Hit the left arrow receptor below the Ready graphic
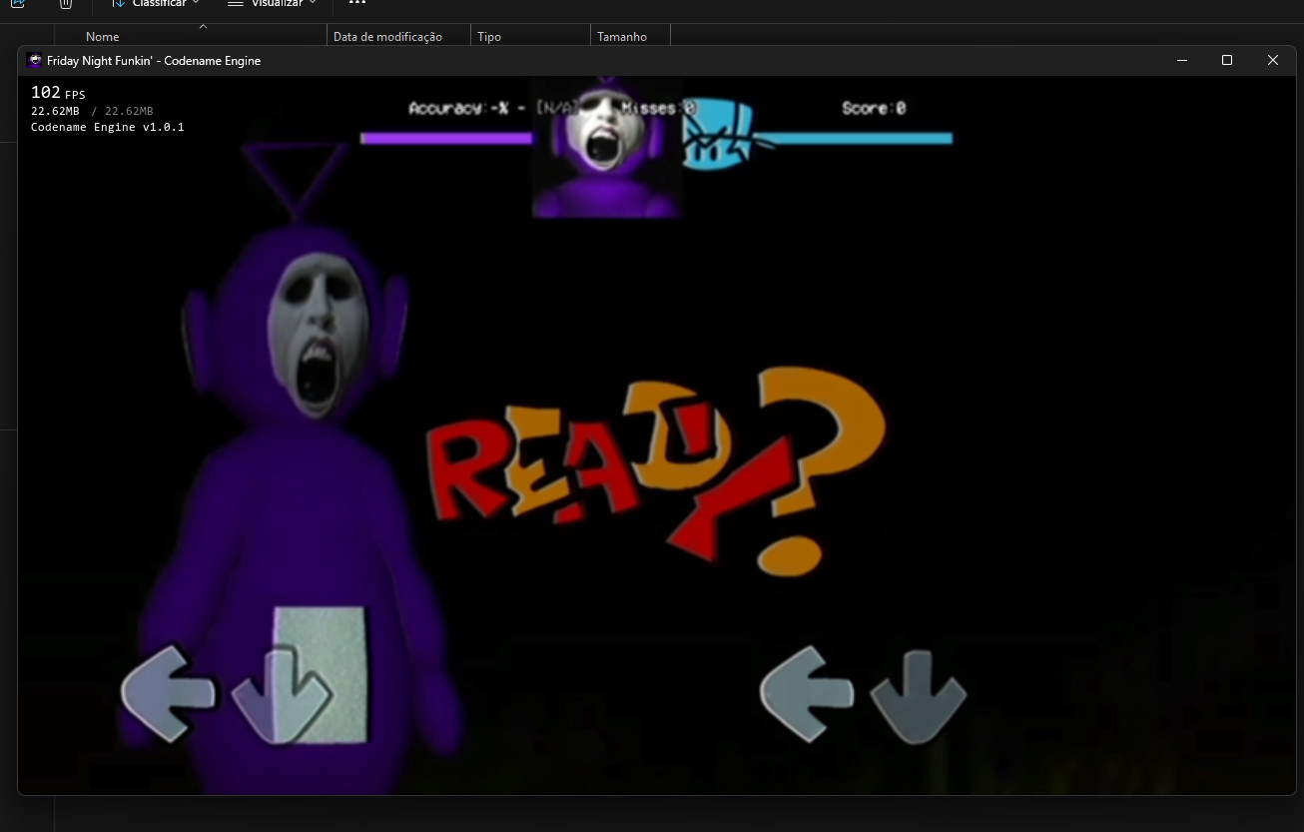This screenshot has height=832, width=1304. (x=807, y=693)
